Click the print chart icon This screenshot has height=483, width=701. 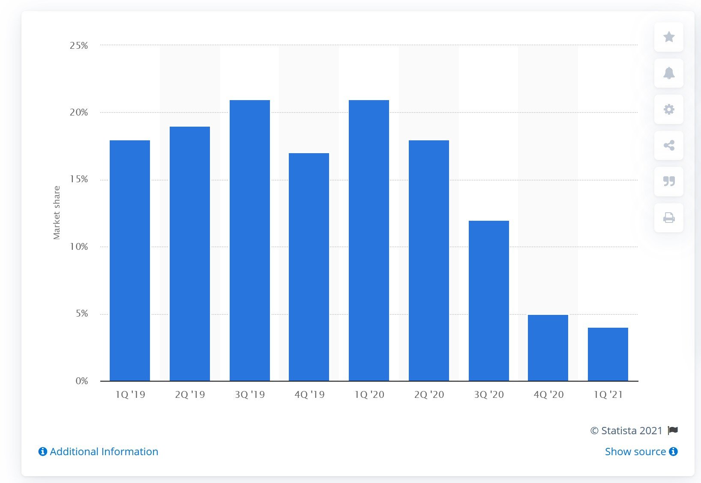click(x=668, y=218)
